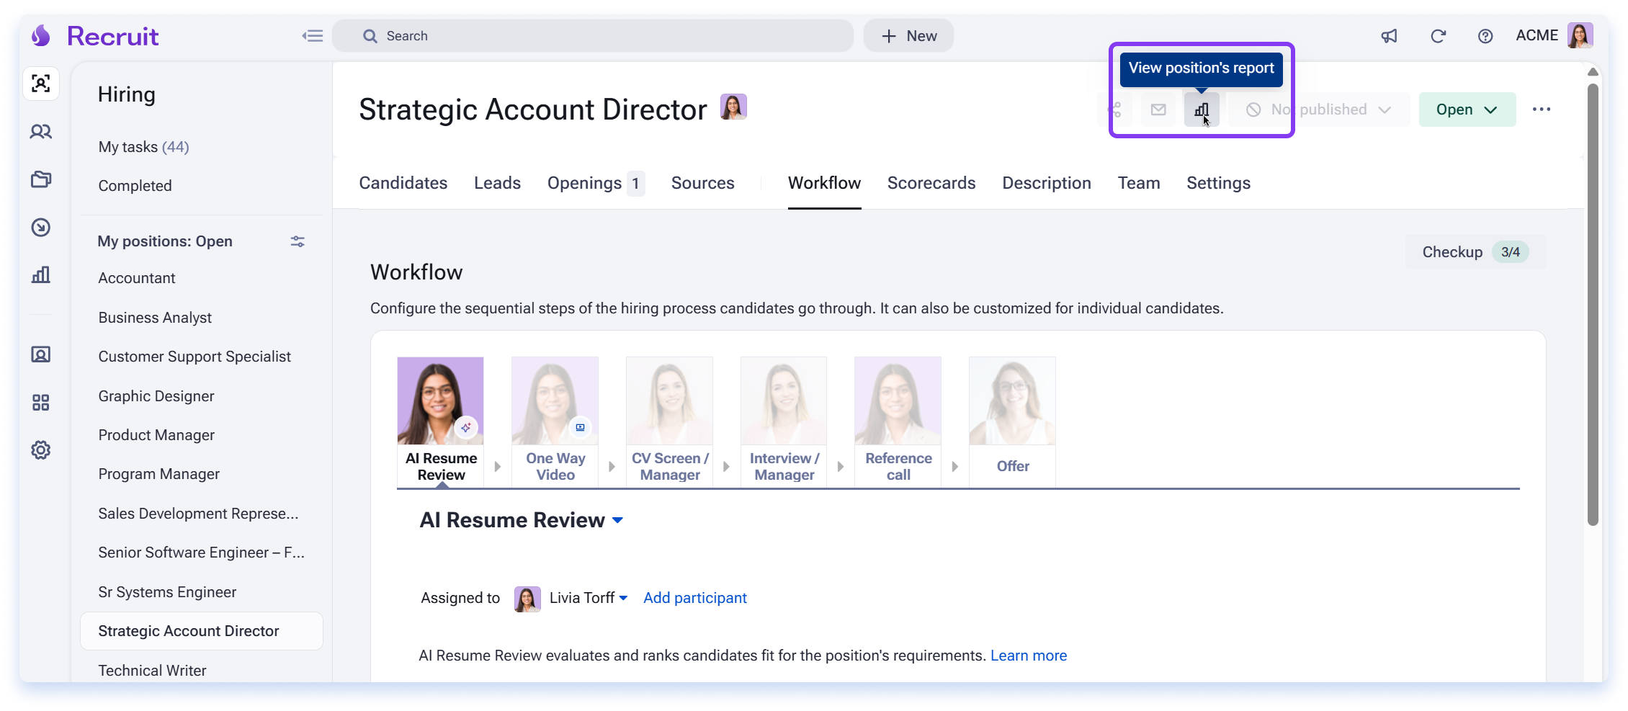The width and height of the screenshot is (1628, 711).
Task: Switch to the Candidates tab
Action: click(403, 183)
